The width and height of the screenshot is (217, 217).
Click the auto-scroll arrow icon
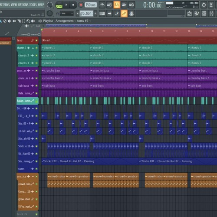pos(109,13)
